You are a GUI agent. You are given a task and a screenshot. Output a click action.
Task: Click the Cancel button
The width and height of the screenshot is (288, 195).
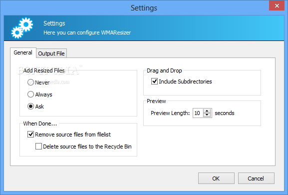256,178
